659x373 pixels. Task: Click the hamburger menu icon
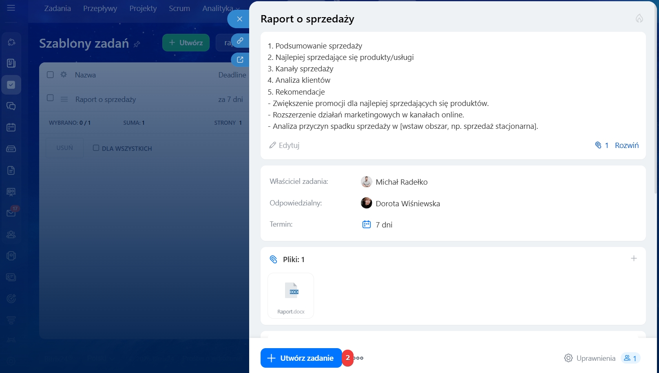11,8
